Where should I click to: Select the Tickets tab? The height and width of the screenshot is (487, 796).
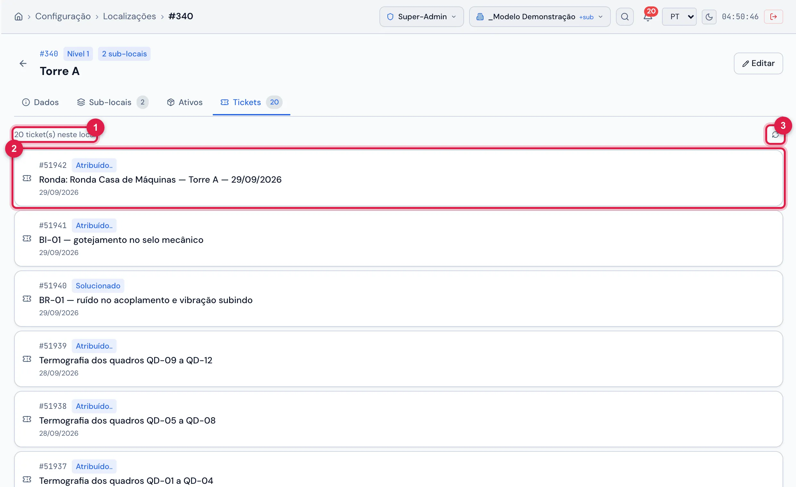251,103
